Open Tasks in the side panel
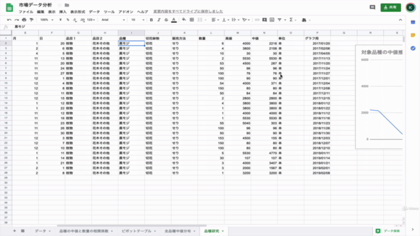 (413, 48)
